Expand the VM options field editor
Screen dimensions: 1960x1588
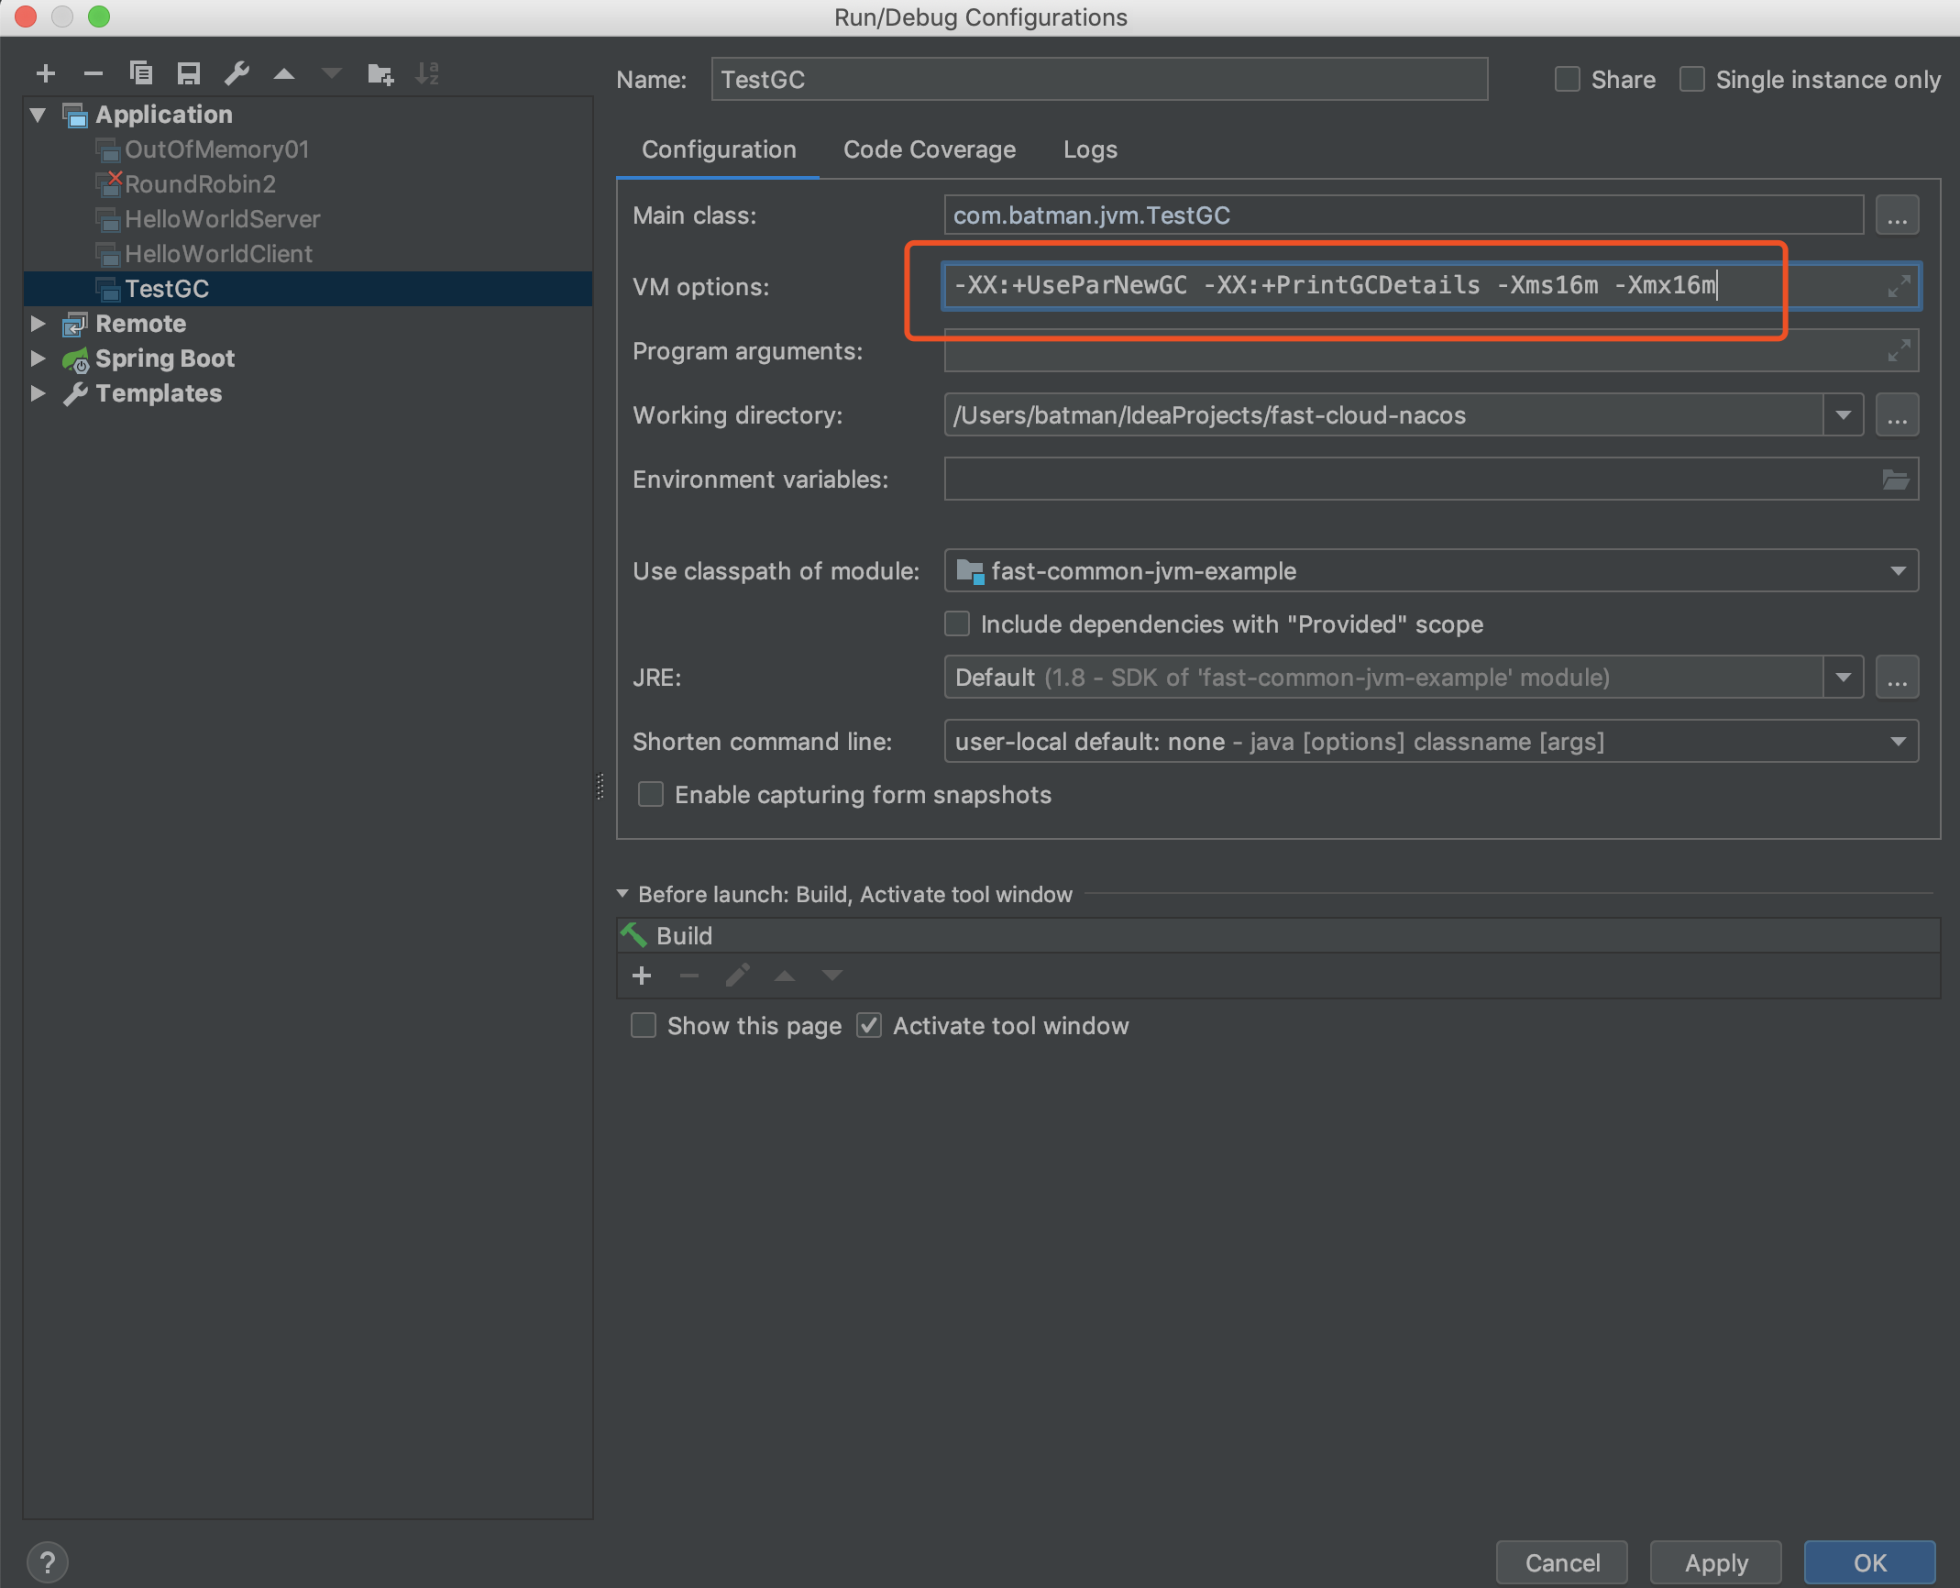(x=1898, y=286)
